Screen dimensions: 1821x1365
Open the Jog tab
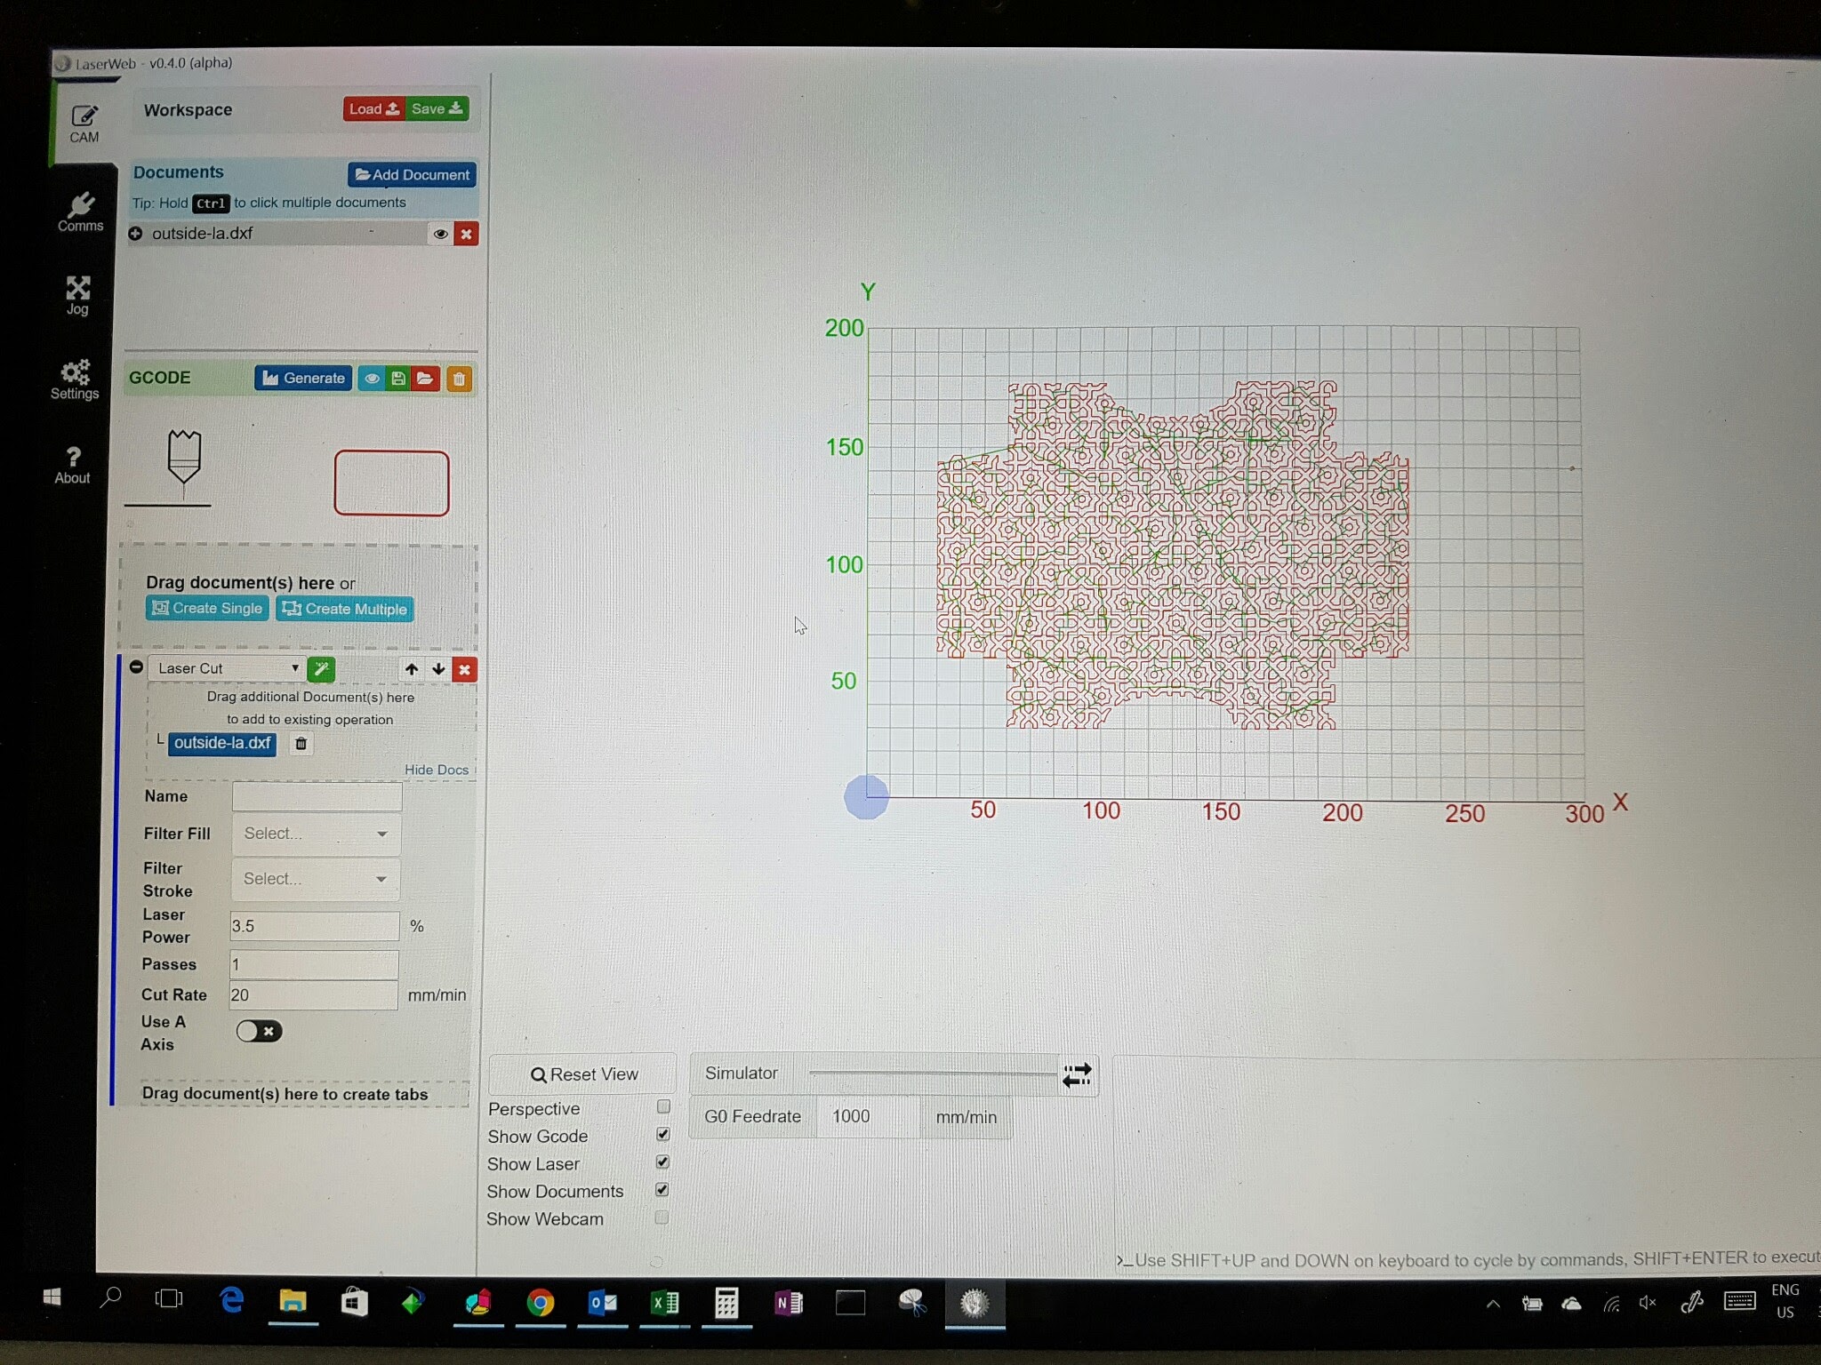78,295
